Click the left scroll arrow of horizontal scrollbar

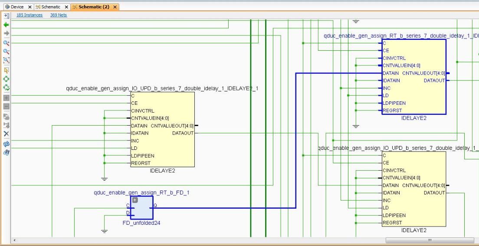[14, 240]
